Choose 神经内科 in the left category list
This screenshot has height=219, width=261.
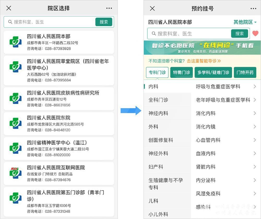(158, 113)
